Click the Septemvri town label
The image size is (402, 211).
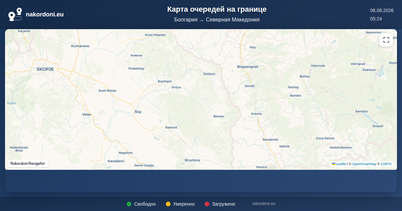point(374,32)
